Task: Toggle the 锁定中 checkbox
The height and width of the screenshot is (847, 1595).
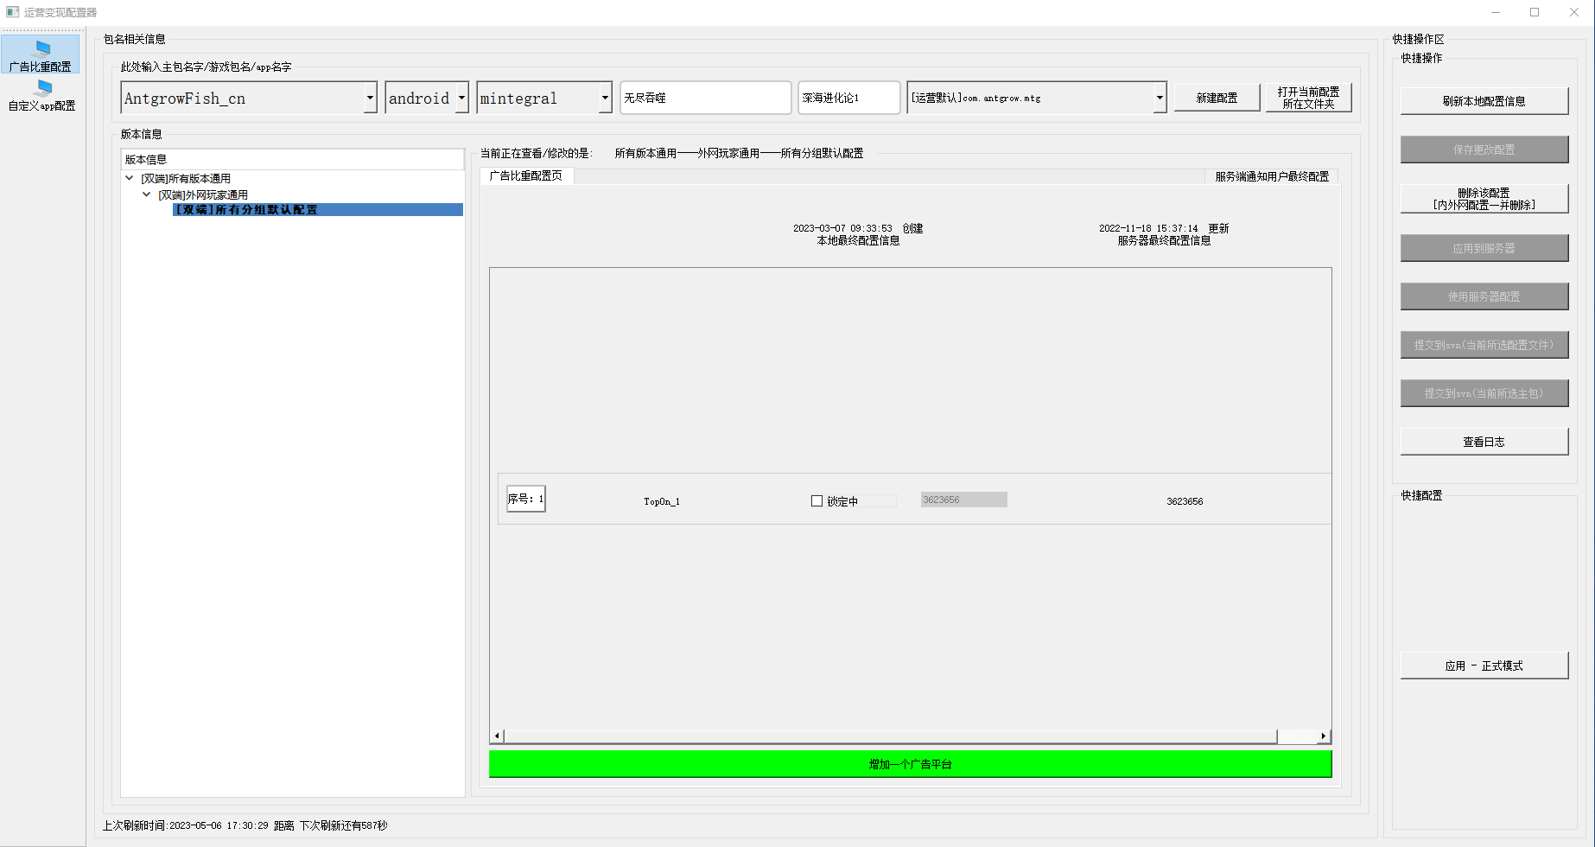Action: 817,501
